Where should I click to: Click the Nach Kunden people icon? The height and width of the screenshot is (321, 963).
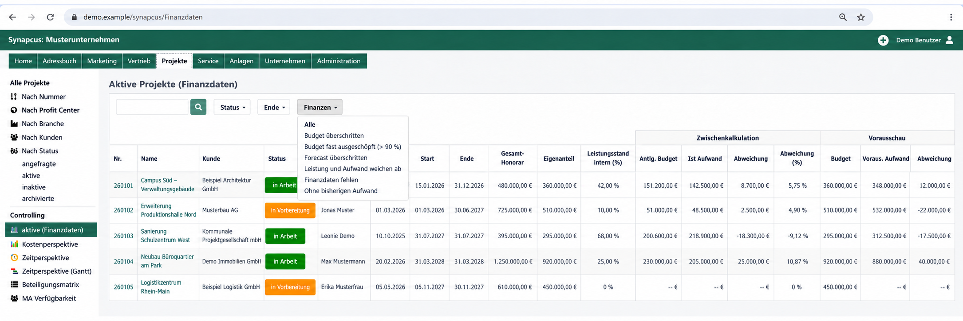pyautogui.click(x=14, y=137)
